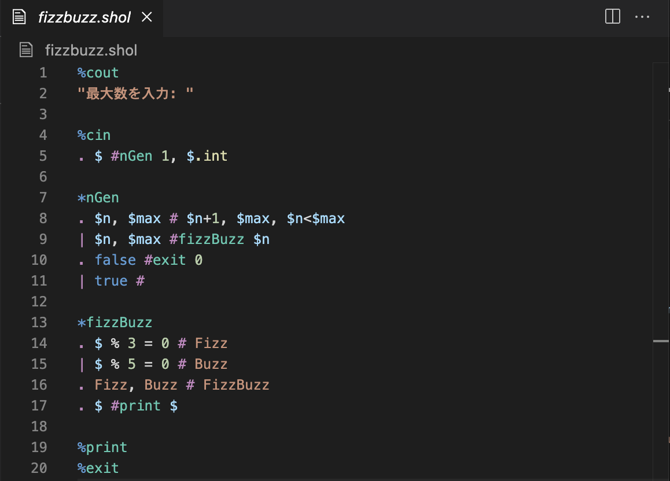Close the fizzbuzz.shol tab
670x481 pixels.
point(146,17)
